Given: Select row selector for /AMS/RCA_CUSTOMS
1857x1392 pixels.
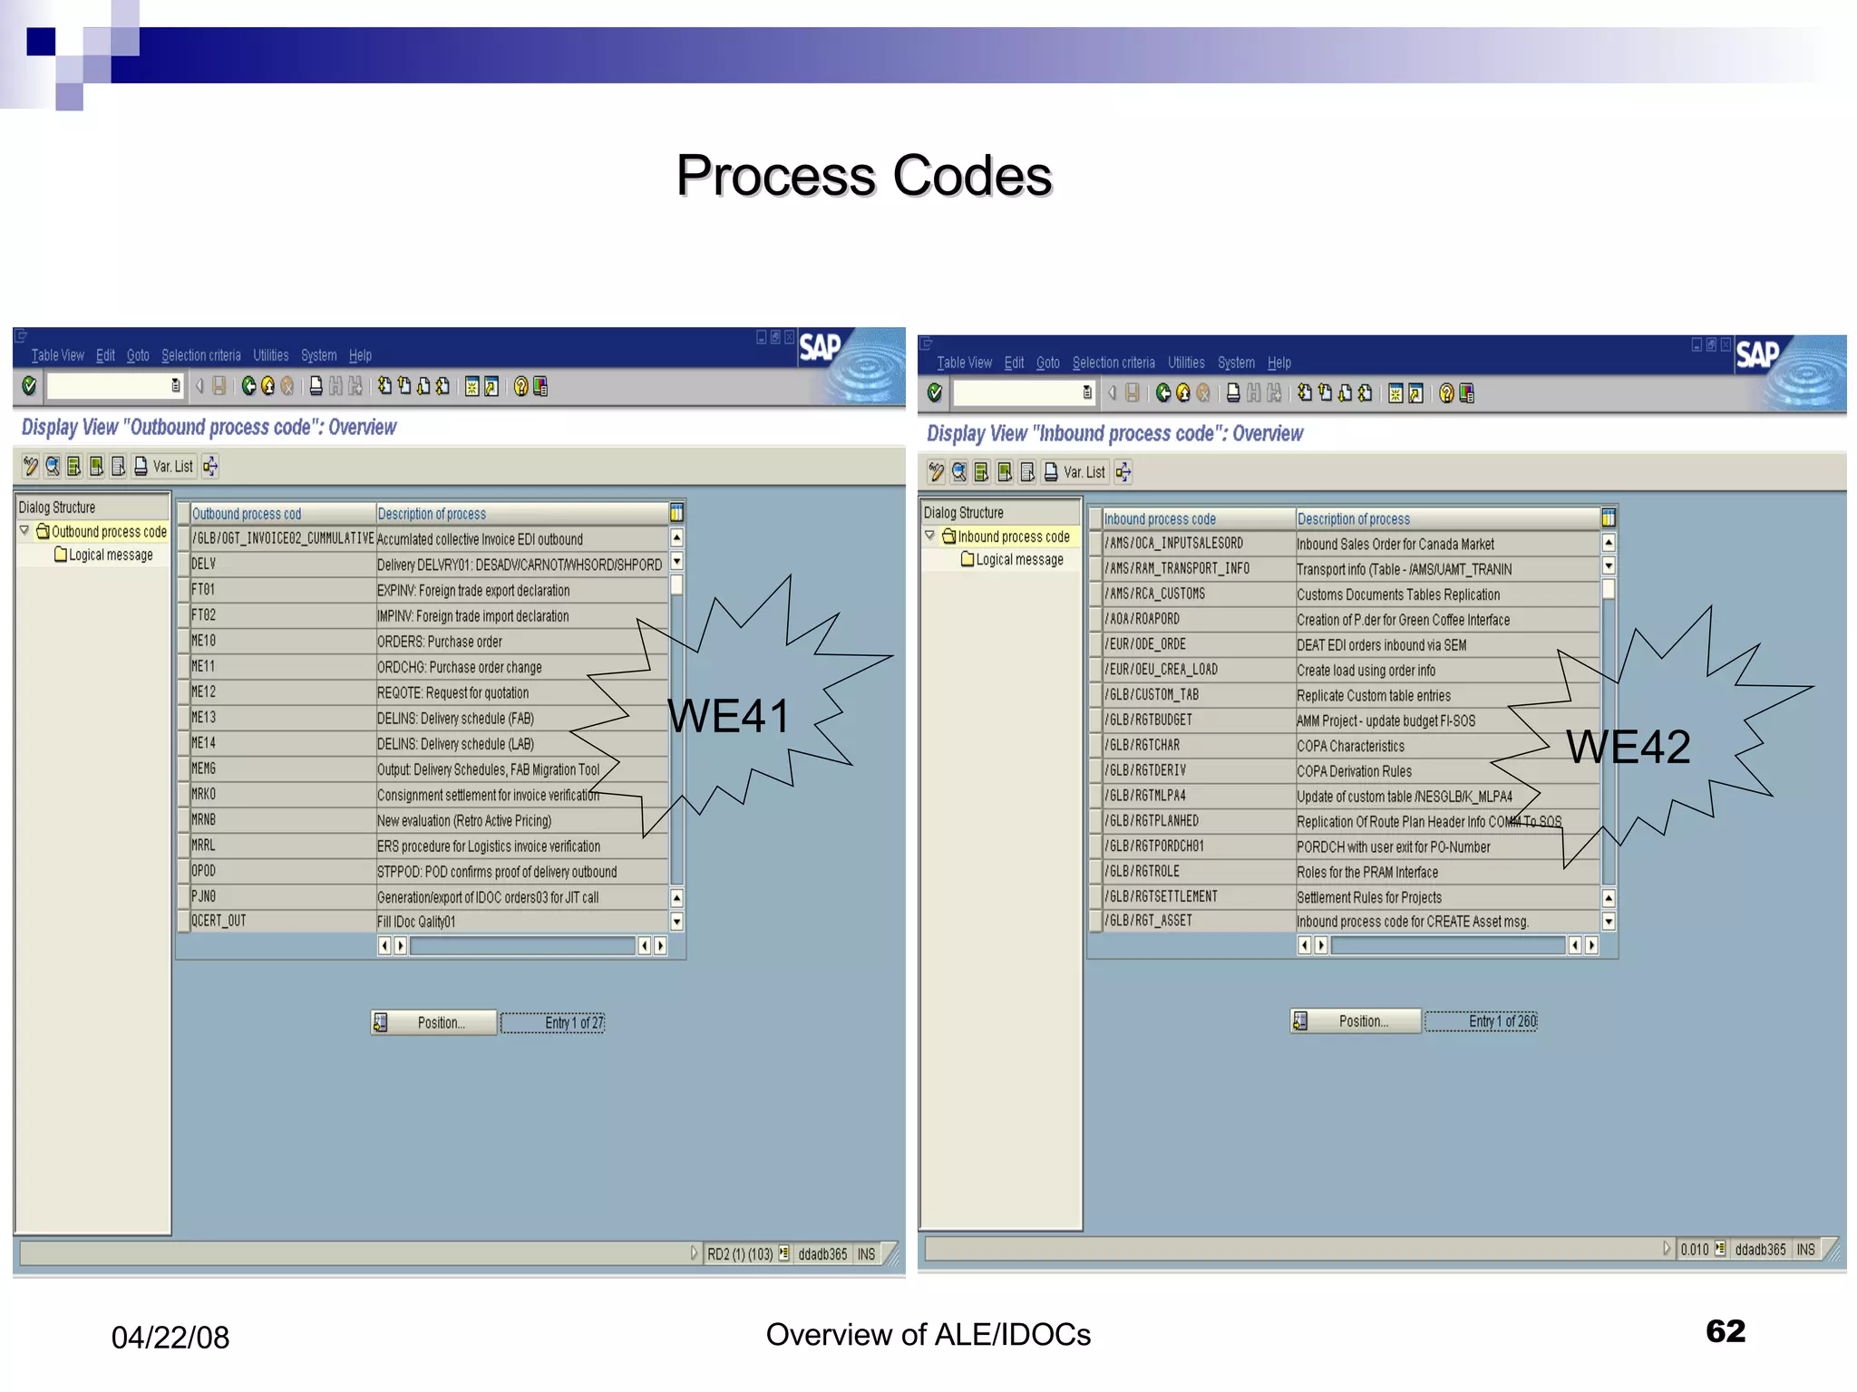Looking at the screenshot, I should click(x=1096, y=594).
